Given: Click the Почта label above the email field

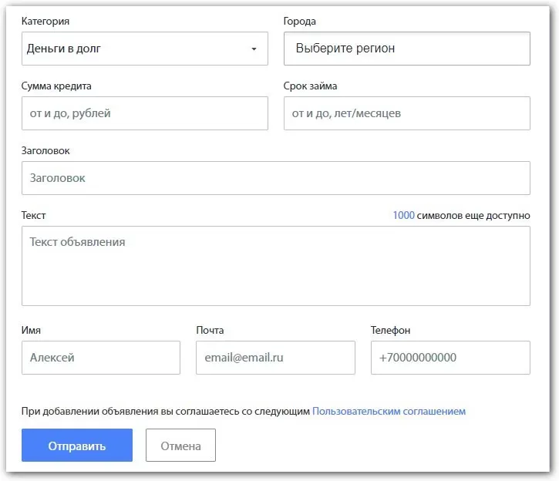Looking at the screenshot, I should tap(210, 330).
